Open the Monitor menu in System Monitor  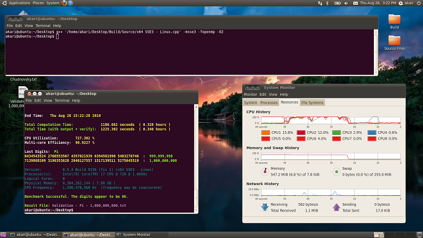pyautogui.click(x=250, y=95)
